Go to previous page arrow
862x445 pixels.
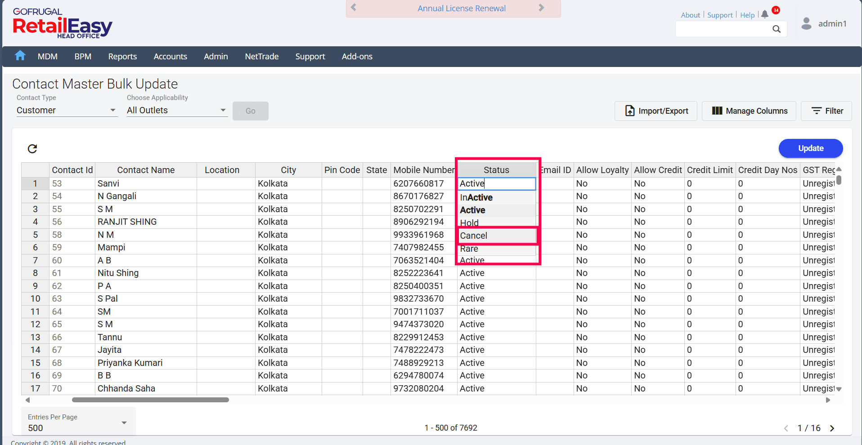click(786, 428)
